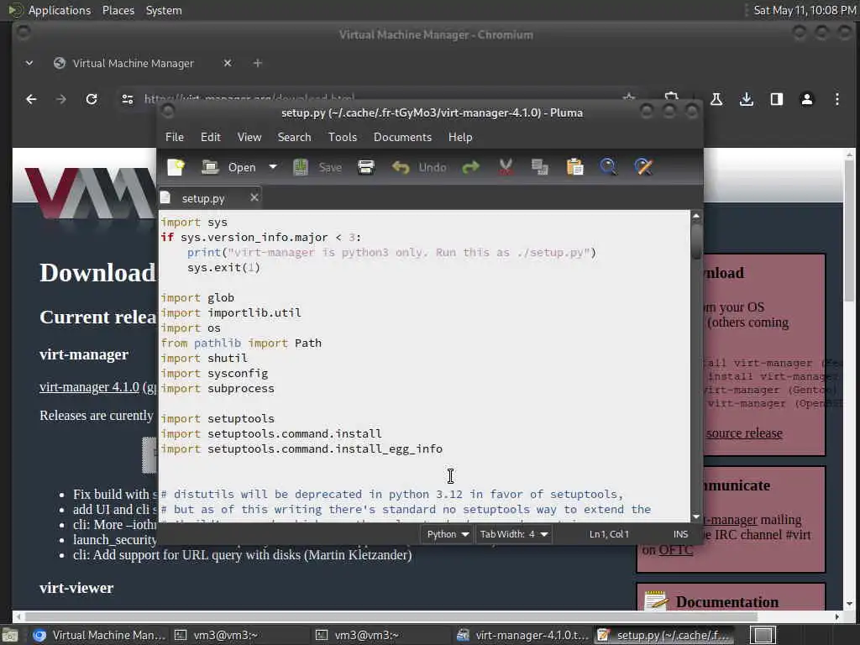Click the green Redo arrow icon

pyautogui.click(x=470, y=167)
